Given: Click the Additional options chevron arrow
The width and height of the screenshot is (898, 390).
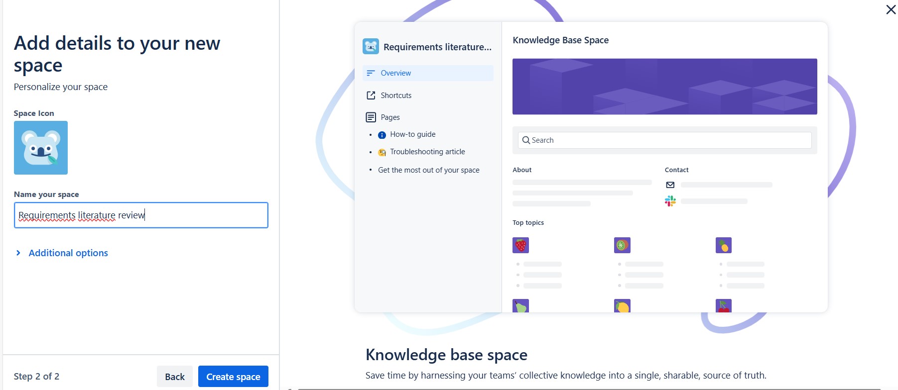Looking at the screenshot, I should point(18,253).
